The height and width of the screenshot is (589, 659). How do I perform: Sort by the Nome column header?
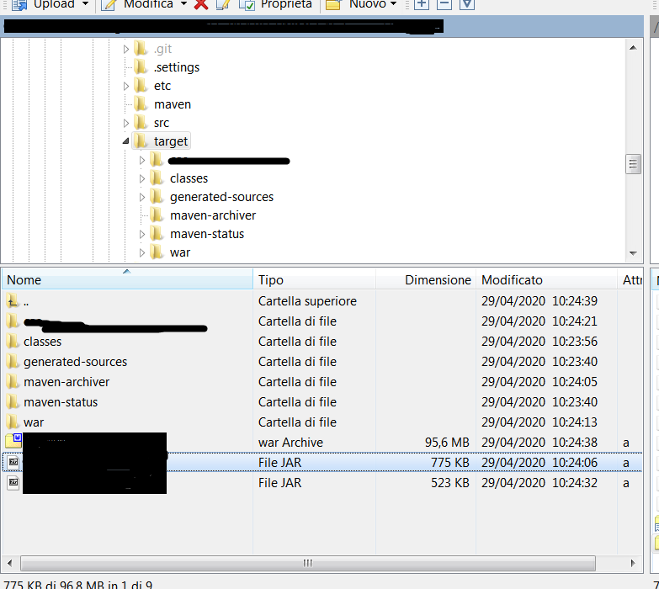click(126, 279)
